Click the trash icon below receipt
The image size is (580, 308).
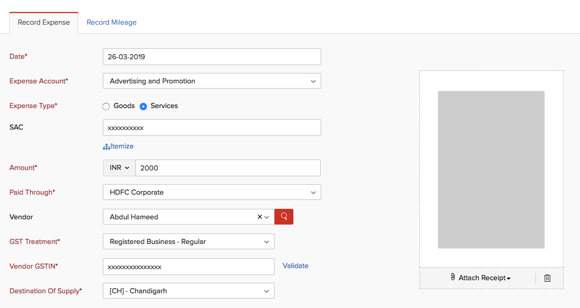(x=547, y=278)
